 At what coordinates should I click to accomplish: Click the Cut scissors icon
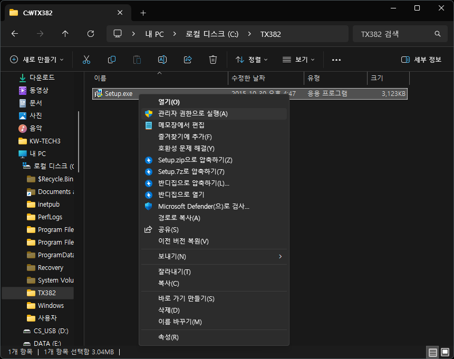click(86, 60)
